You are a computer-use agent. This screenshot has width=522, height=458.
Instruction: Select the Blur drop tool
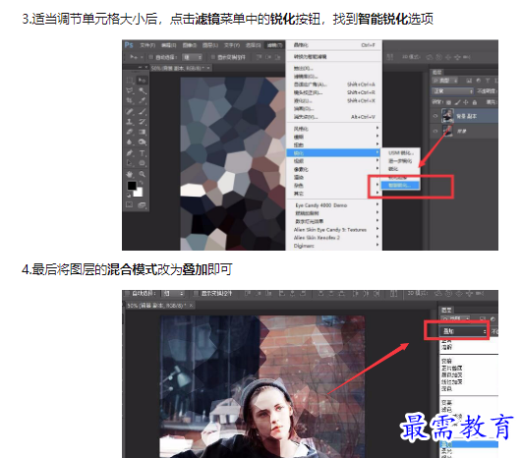(130, 143)
